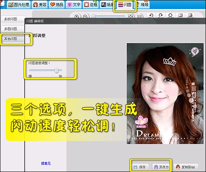
Task: Click the 闪图速度调整 slider handle
Action: coord(56,71)
